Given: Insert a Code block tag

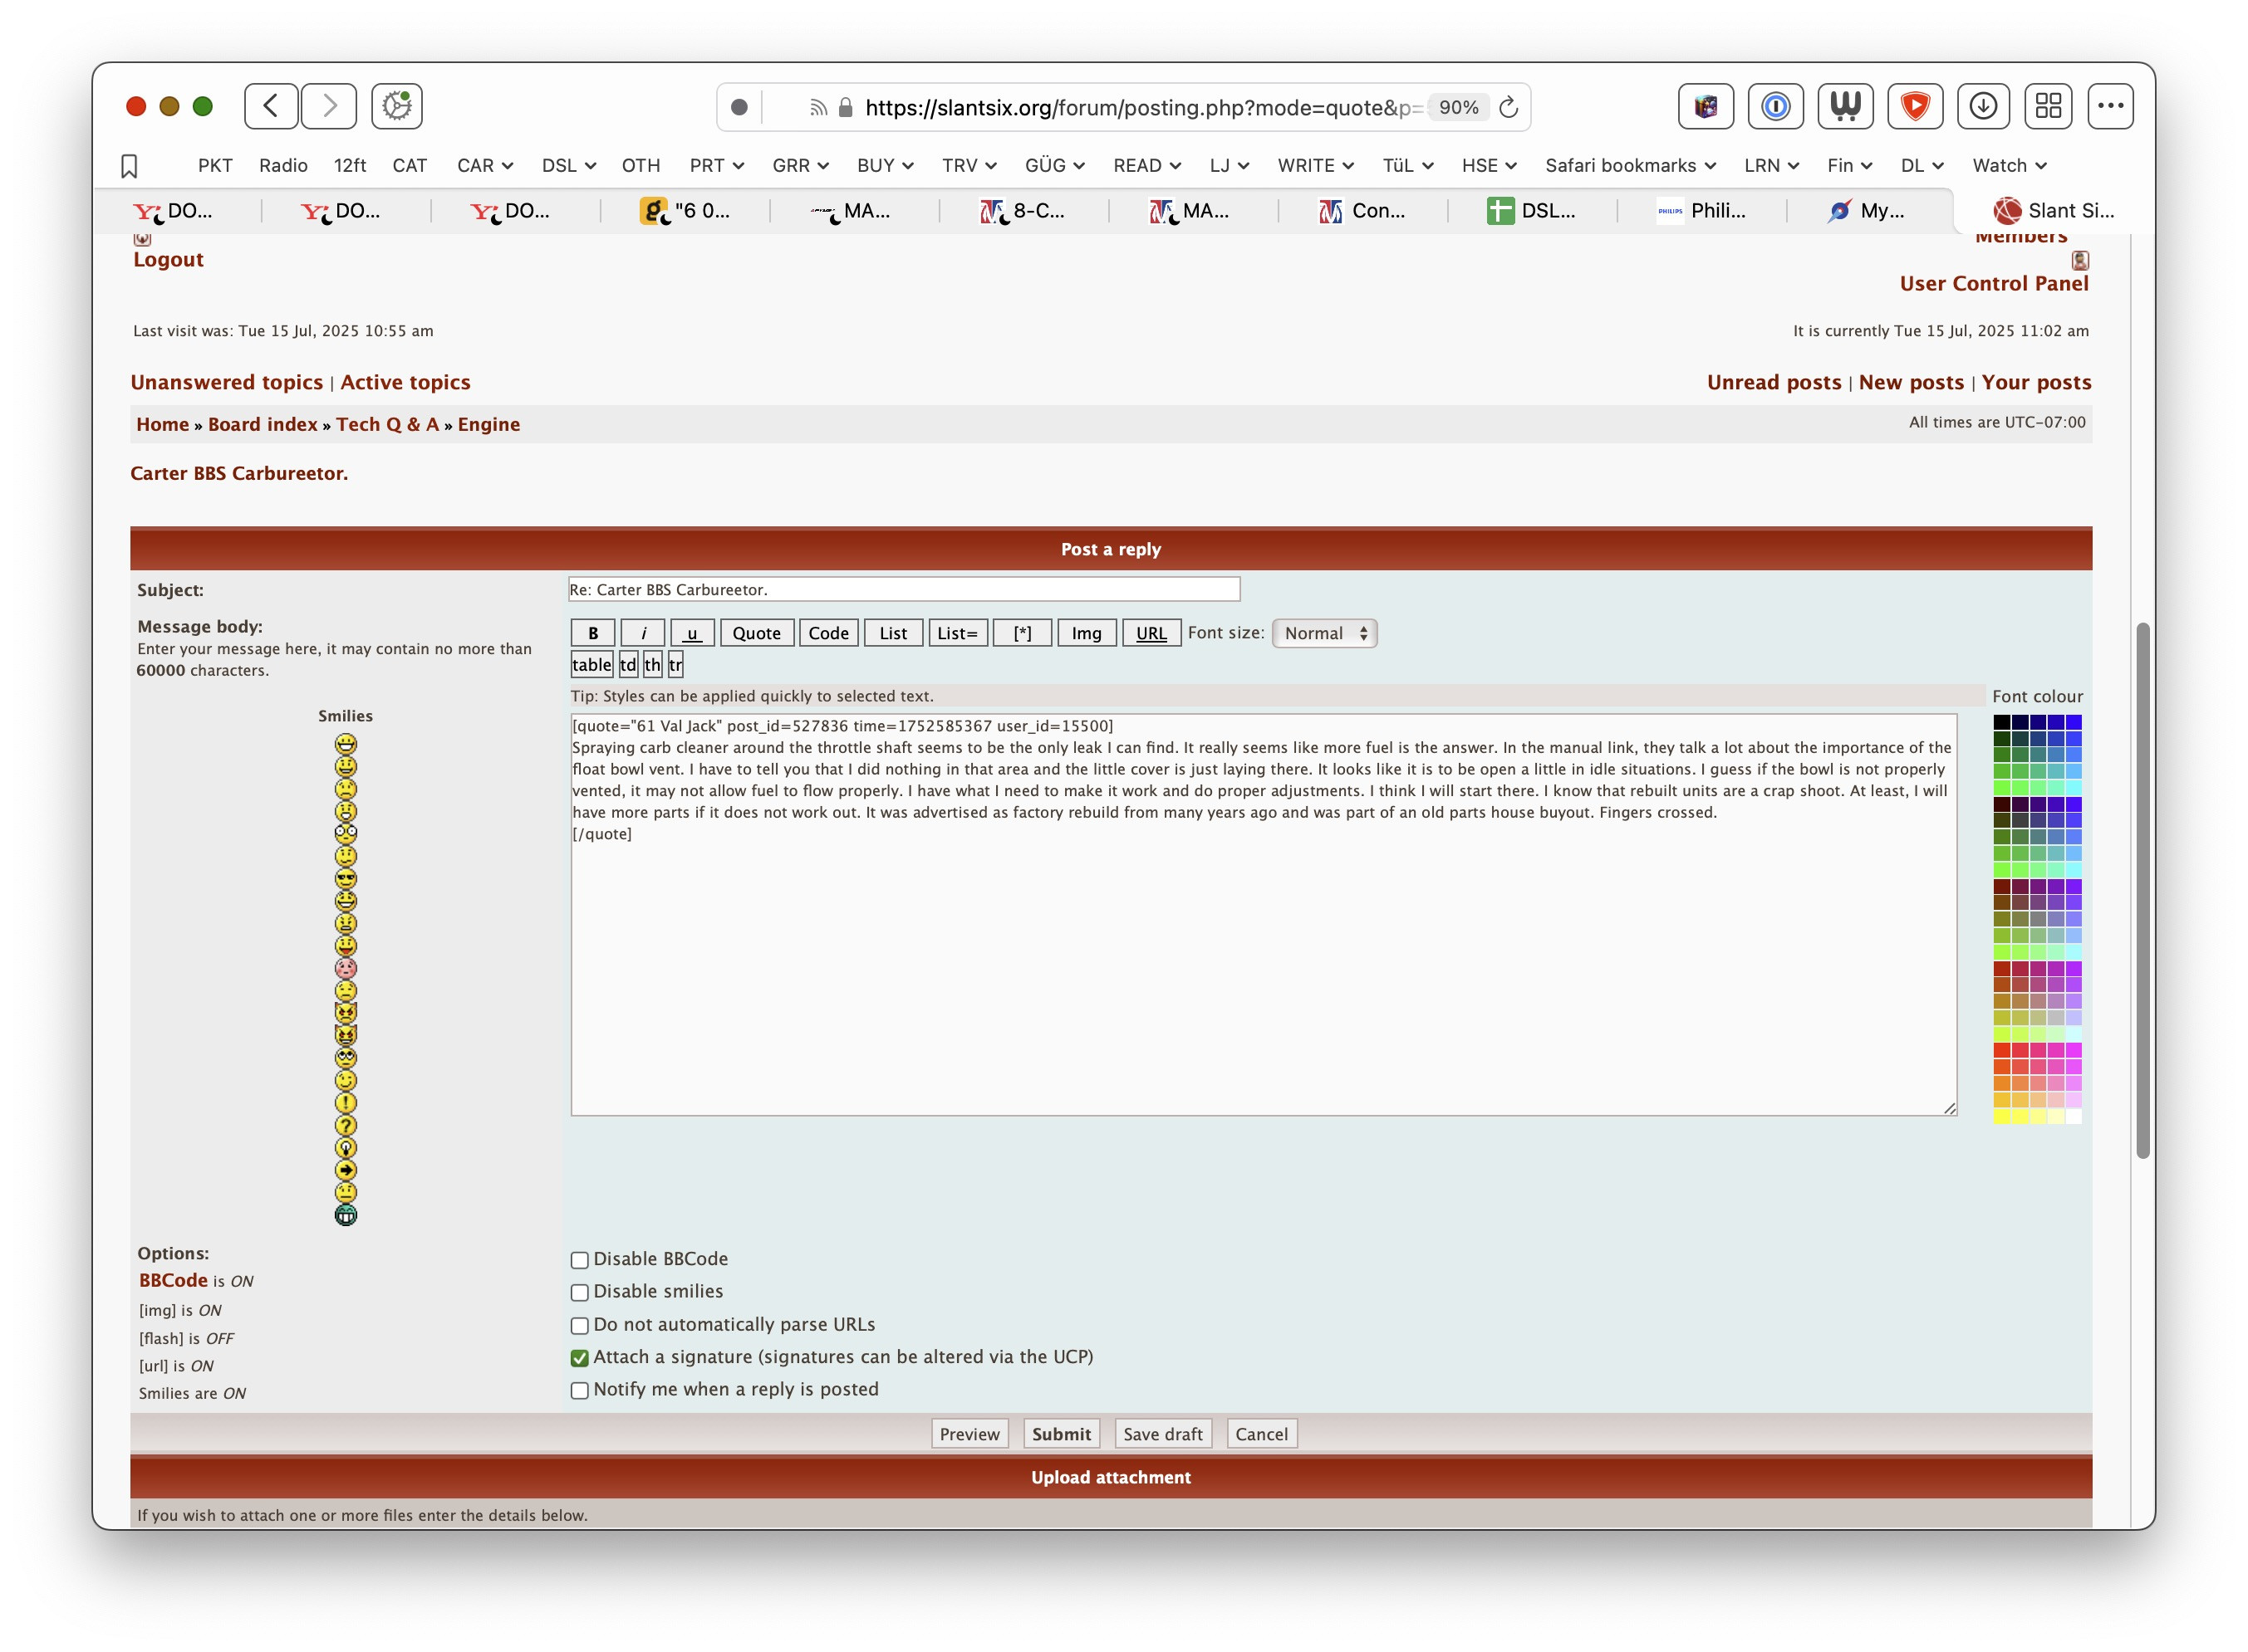Looking at the screenshot, I should 828,632.
